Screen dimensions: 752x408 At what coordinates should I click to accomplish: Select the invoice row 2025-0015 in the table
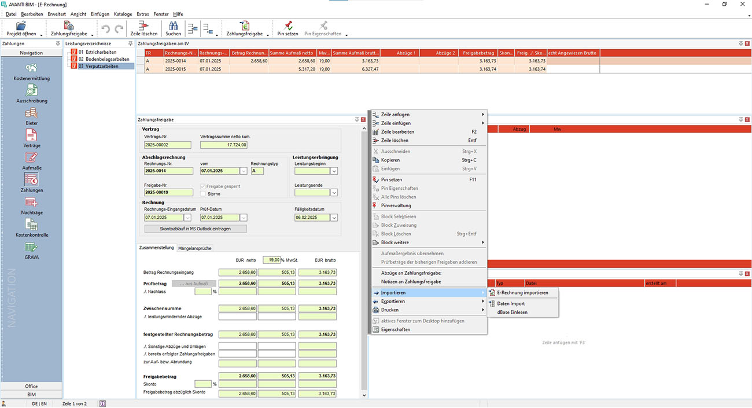click(x=175, y=69)
